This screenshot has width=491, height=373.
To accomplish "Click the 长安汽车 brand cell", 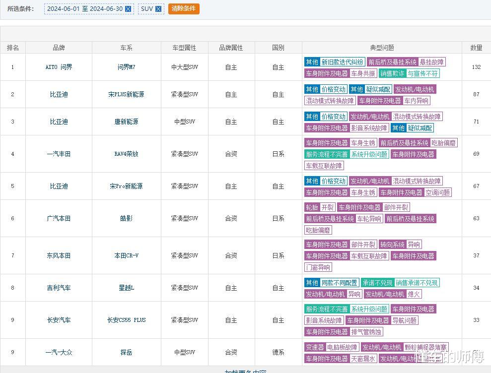I will coord(59,320).
